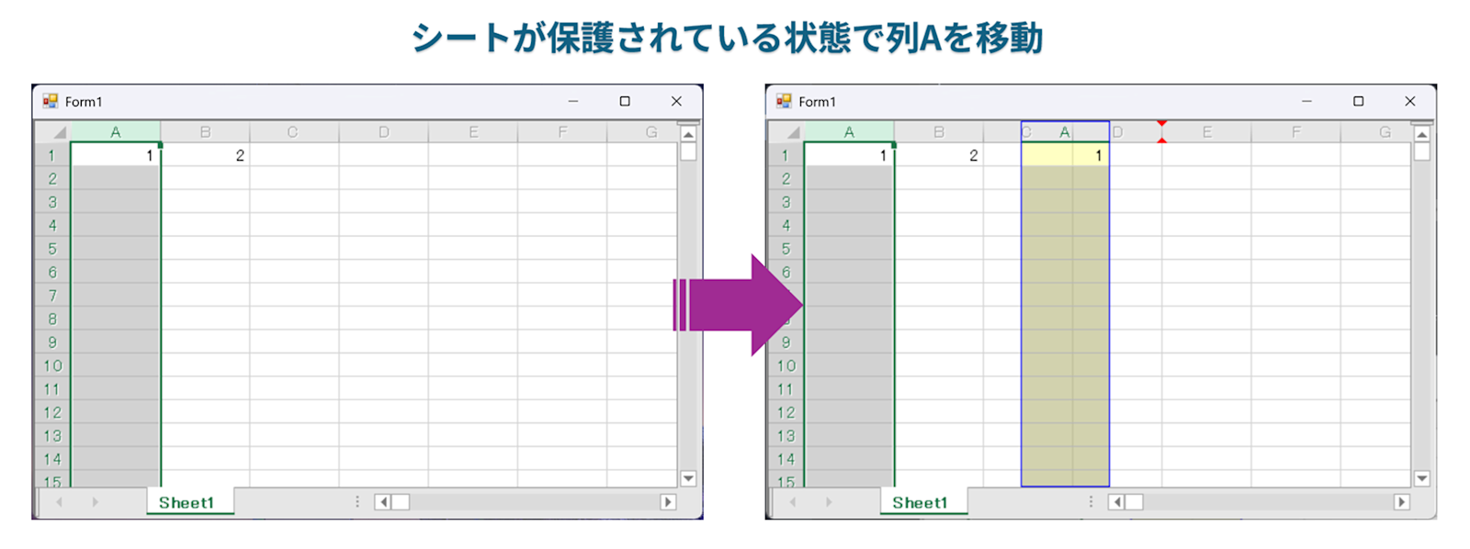Click horizontal scroll right arrow, left window
Image resolution: width=1470 pixels, height=549 pixels.
click(668, 502)
